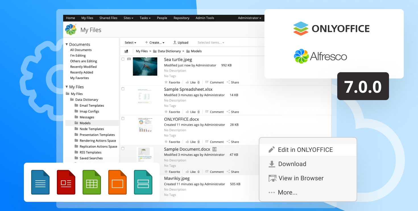The height and width of the screenshot is (211, 418).
Task: Click the View in Browser icon
Action: [x=272, y=178]
